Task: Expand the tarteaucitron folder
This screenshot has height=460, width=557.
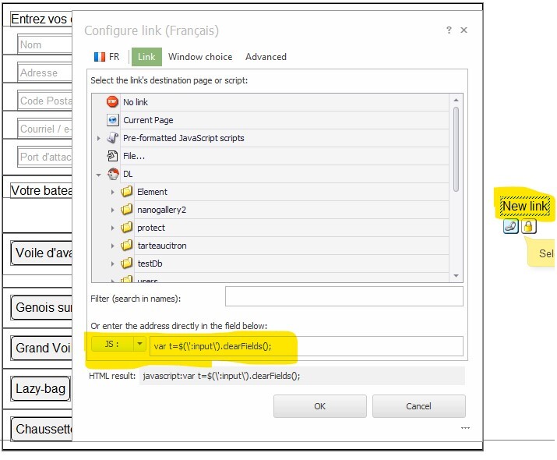Action: coord(113,246)
